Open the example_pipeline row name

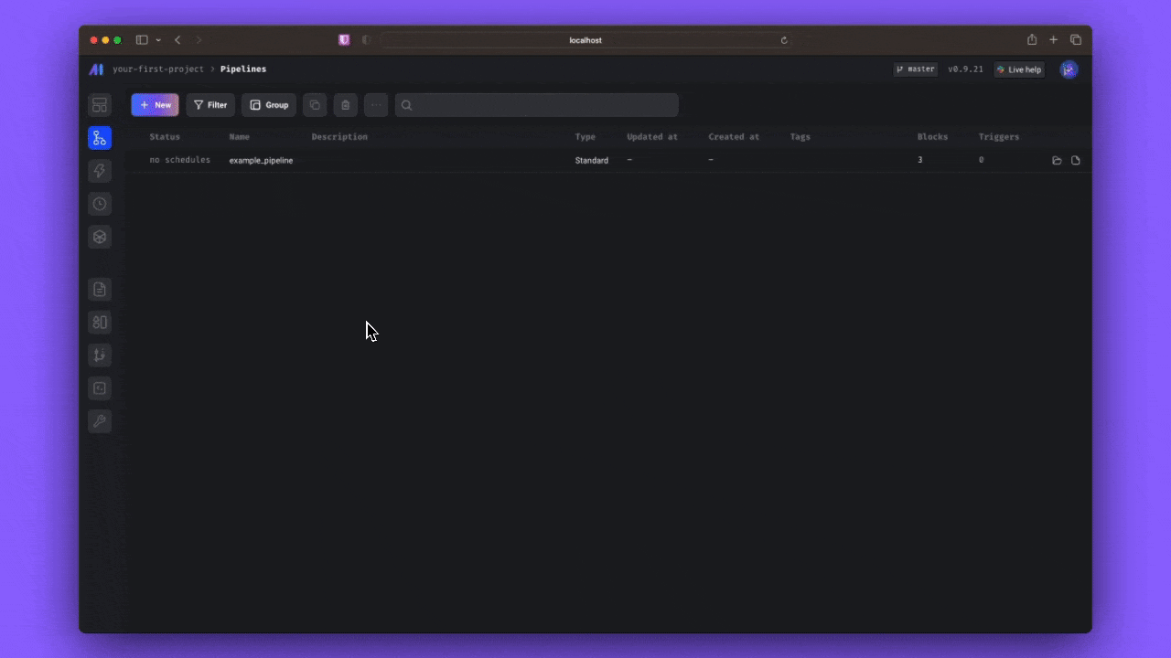click(x=261, y=161)
